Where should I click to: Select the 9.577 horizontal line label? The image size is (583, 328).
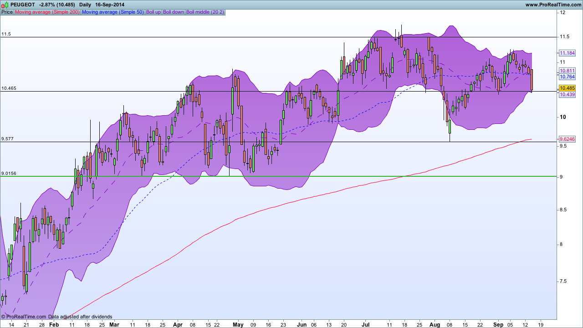7,139
